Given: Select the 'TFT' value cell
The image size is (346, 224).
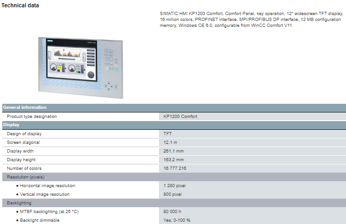Looking at the screenshot, I should [252, 134].
